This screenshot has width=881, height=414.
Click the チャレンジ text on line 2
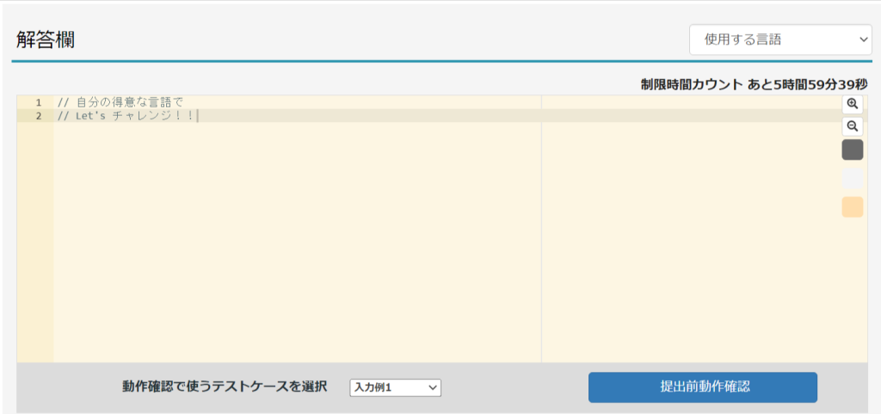coord(144,116)
